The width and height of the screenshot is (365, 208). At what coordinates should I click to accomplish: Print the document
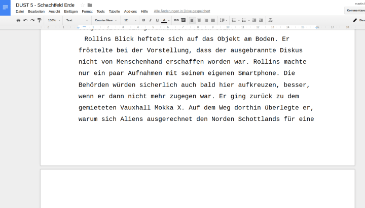pos(18,20)
